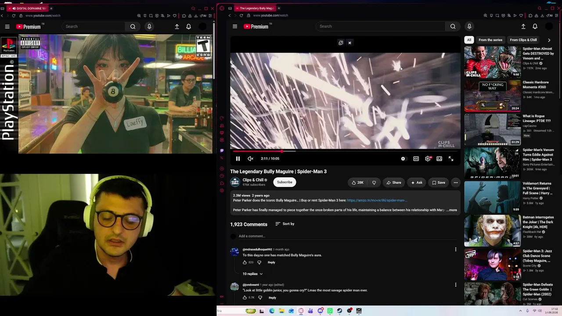Open YouTube guide menu in right window

coord(235,26)
